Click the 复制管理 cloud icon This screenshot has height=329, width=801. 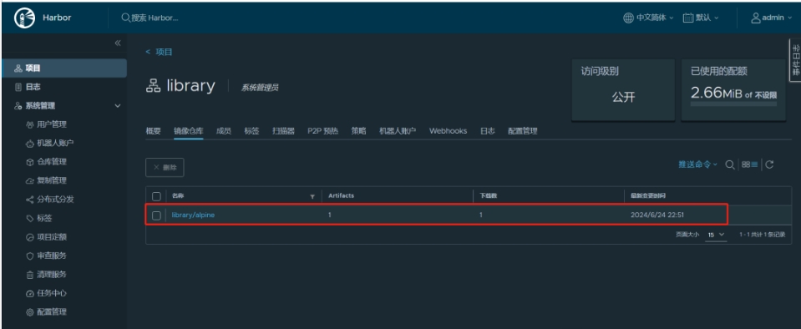click(29, 181)
